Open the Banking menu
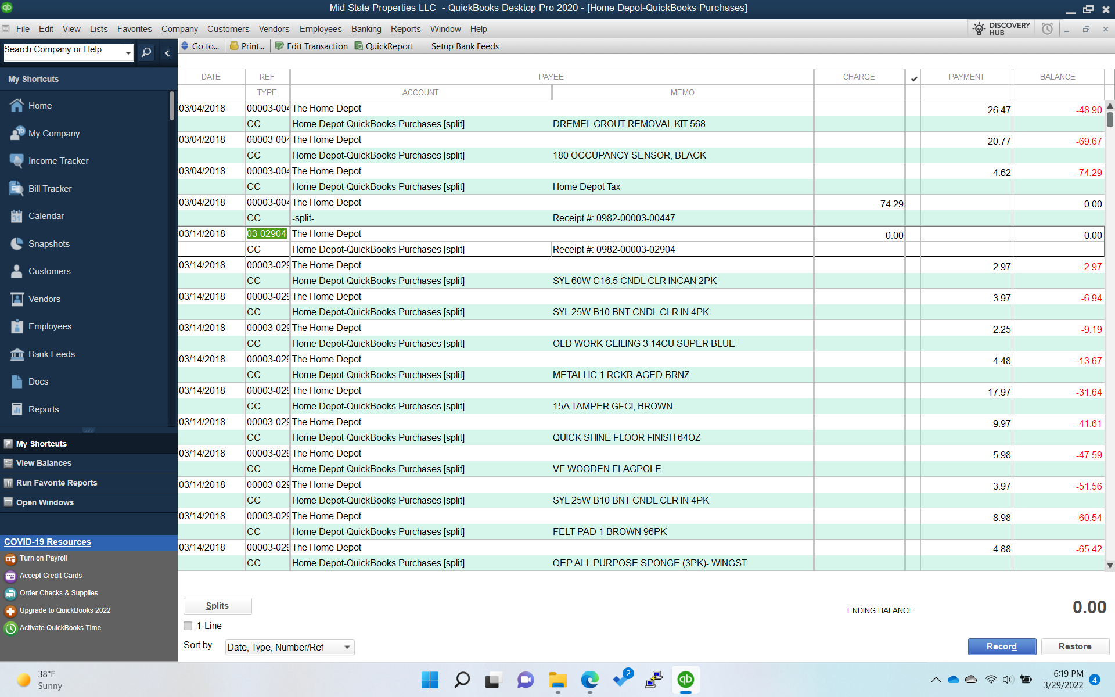This screenshot has height=697, width=1115. click(x=366, y=29)
